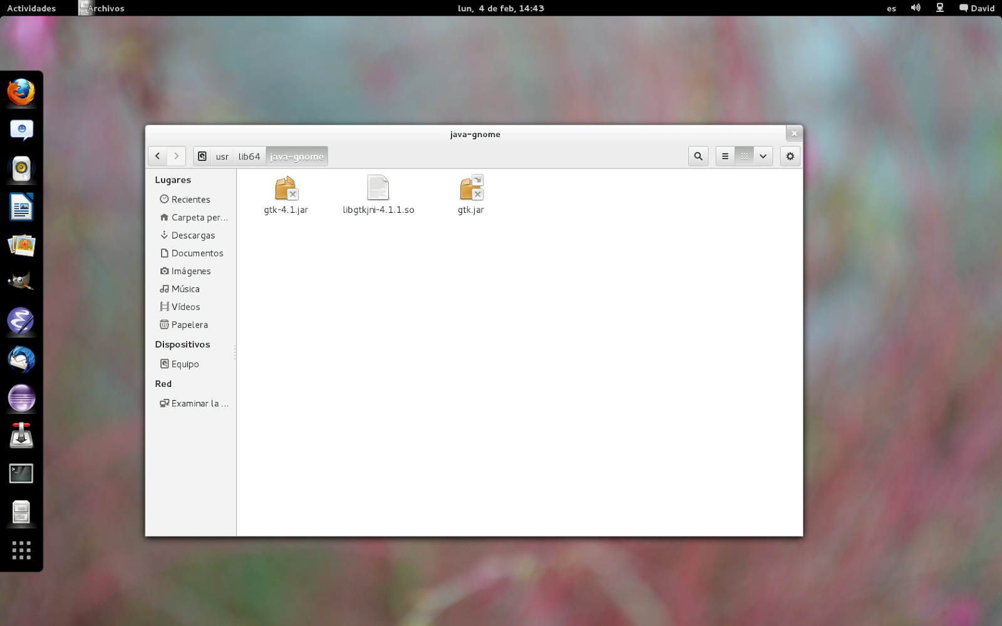Expand the Dispositivos section handle
The image size is (1002, 626).
(x=235, y=352)
